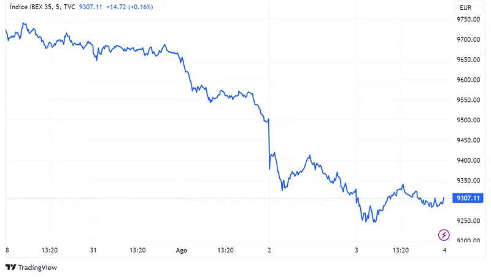The height and width of the screenshot is (277, 491).
Task: Click the 9250.00 price axis label
Action: coord(468,221)
